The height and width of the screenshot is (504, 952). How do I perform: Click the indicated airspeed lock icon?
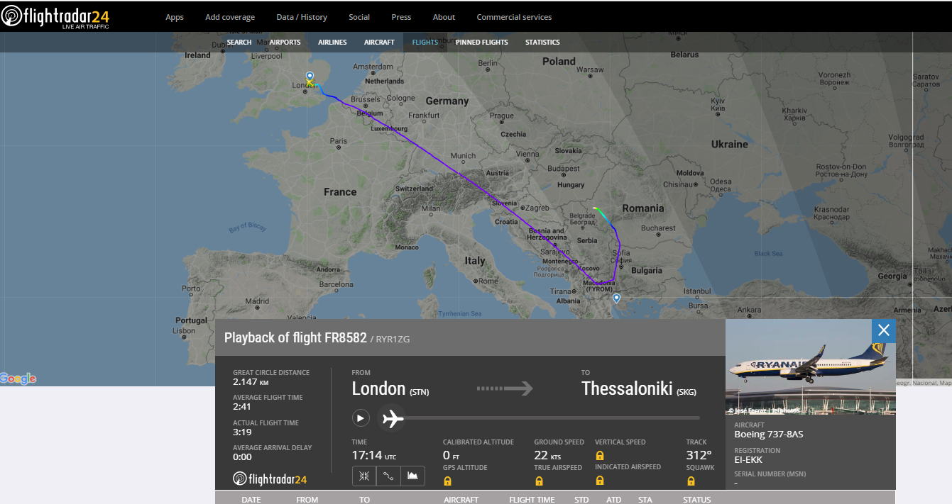(600, 481)
